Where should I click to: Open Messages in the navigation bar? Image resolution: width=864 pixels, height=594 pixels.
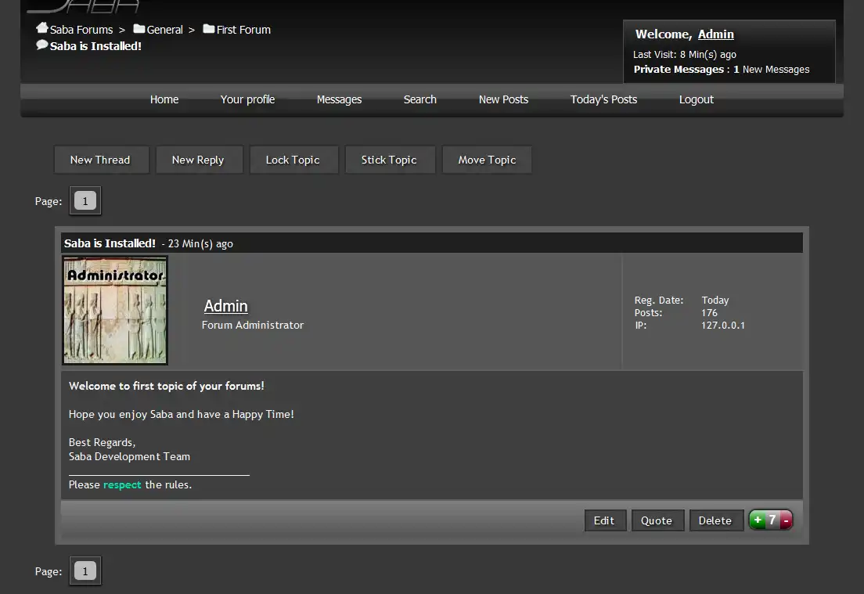click(339, 99)
